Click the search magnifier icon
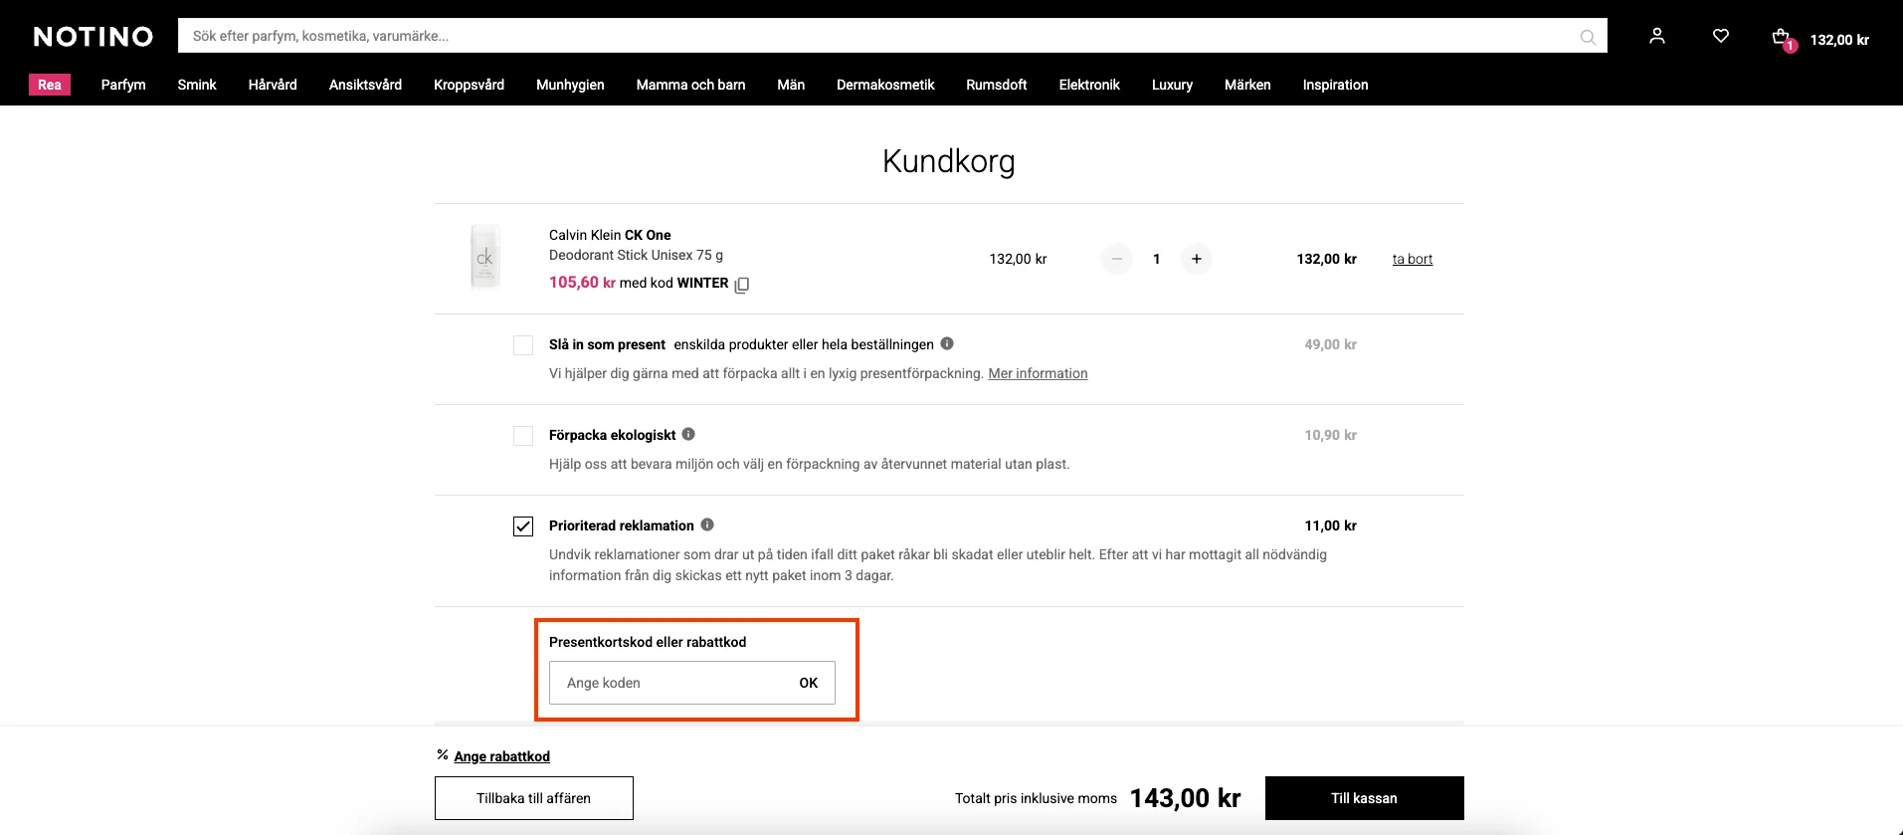 (x=1588, y=37)
